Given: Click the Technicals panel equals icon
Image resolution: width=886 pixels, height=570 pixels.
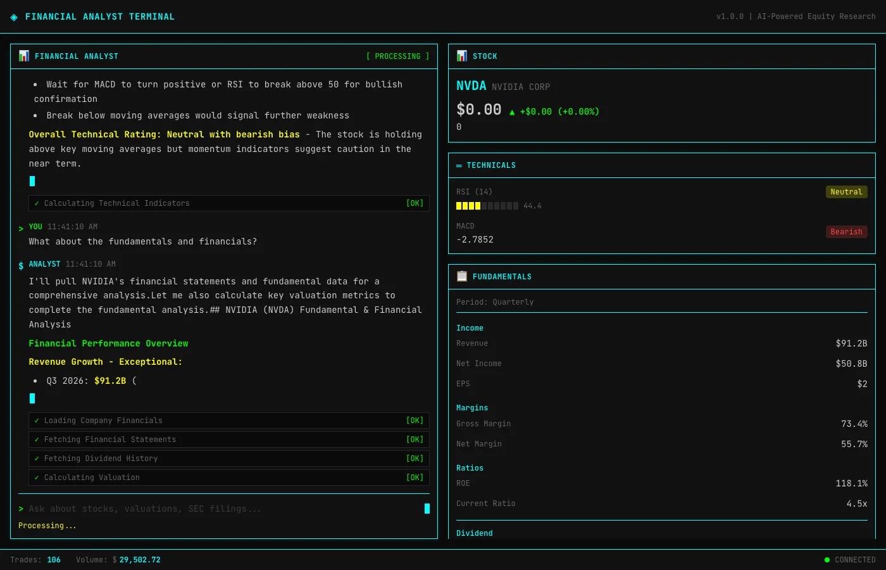Looking at the screenshot, I should (x=459, y=166).
